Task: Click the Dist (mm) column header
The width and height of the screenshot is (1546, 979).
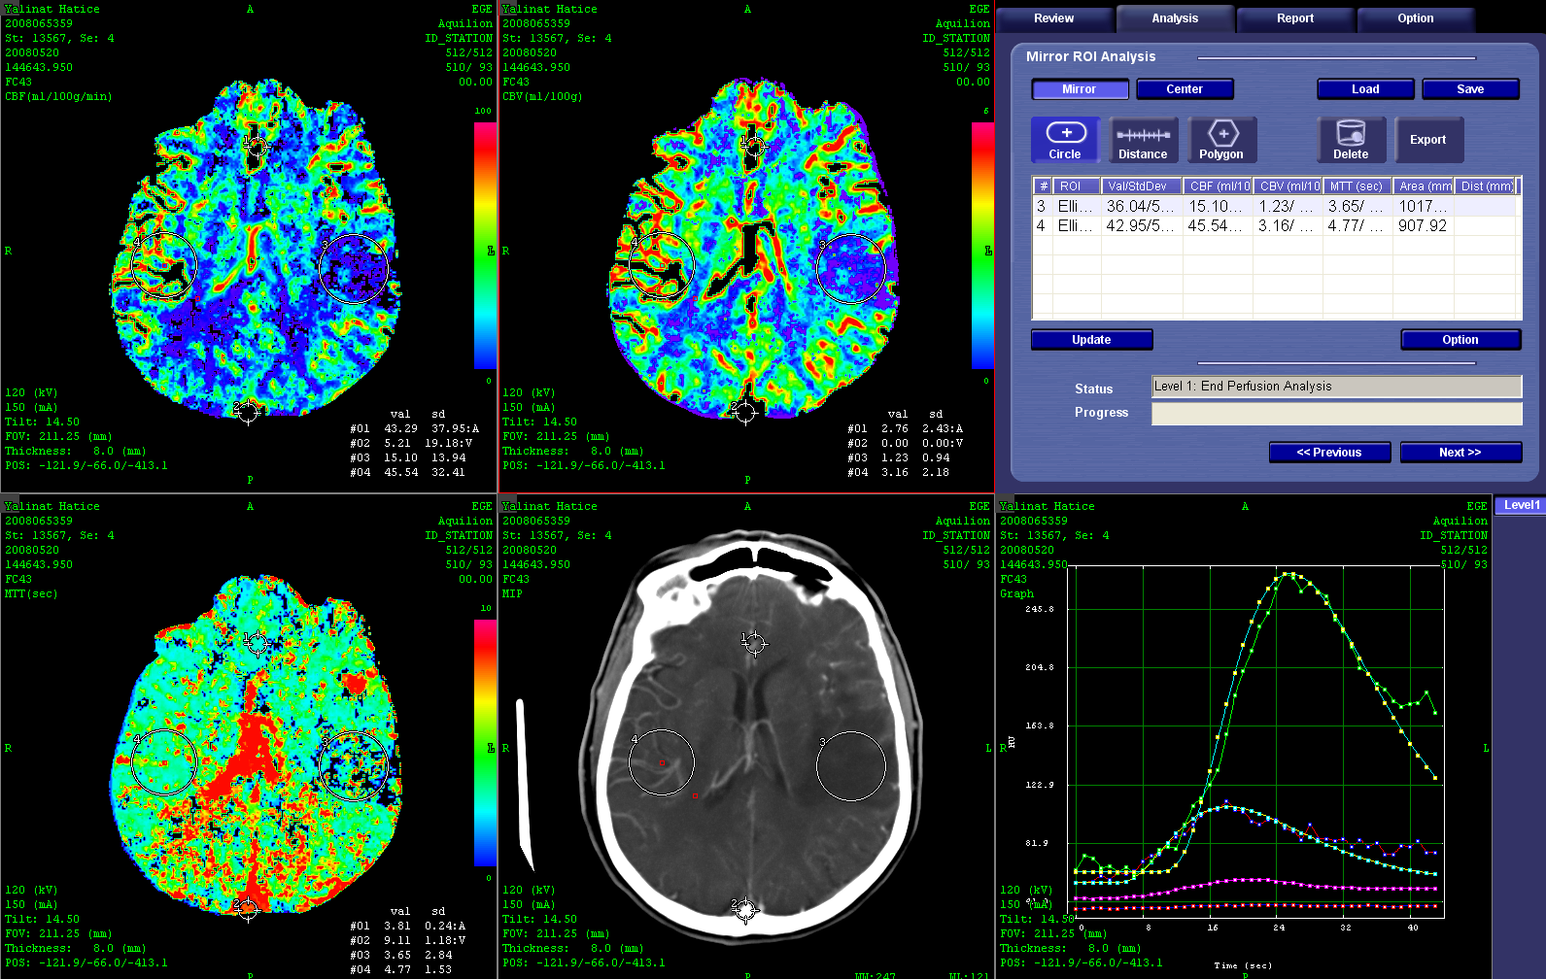Action: (x=1486, y=186)
